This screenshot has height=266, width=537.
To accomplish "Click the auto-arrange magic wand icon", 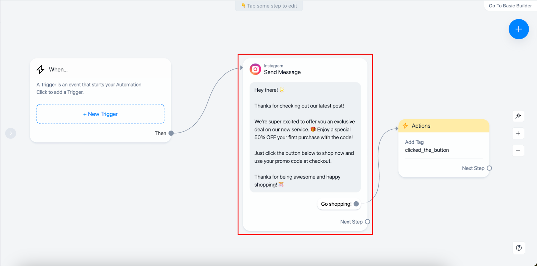I will coord(518,116).
